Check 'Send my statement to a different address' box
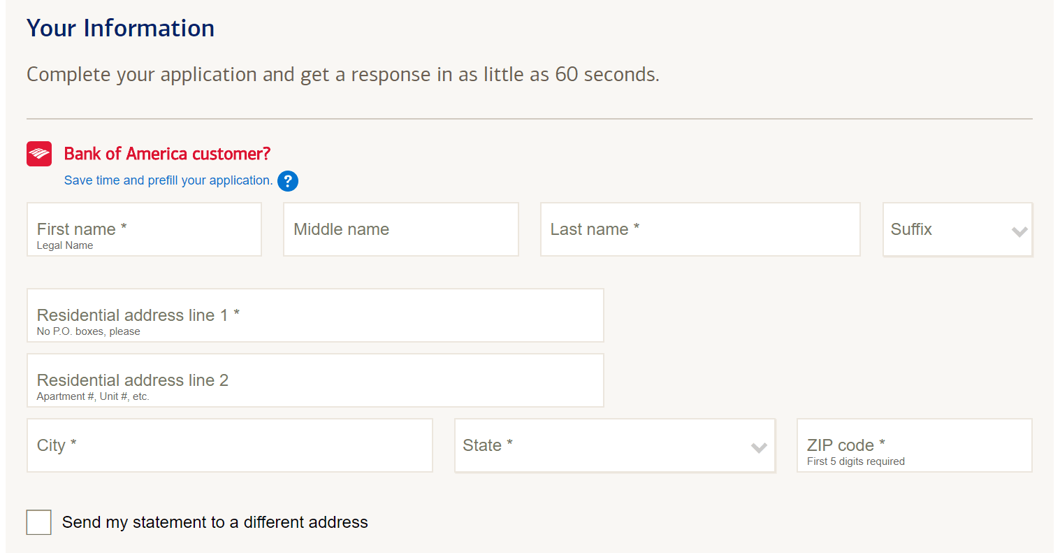The width and height of the screenshot is (1060, 553). [39, 522]
